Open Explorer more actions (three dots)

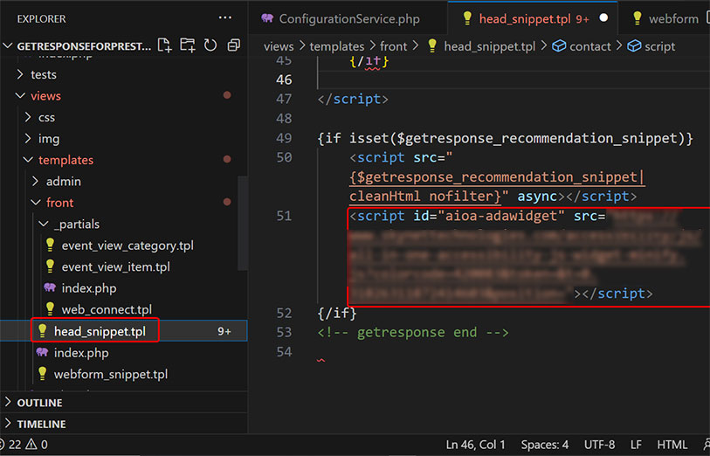tap(225, 17)
